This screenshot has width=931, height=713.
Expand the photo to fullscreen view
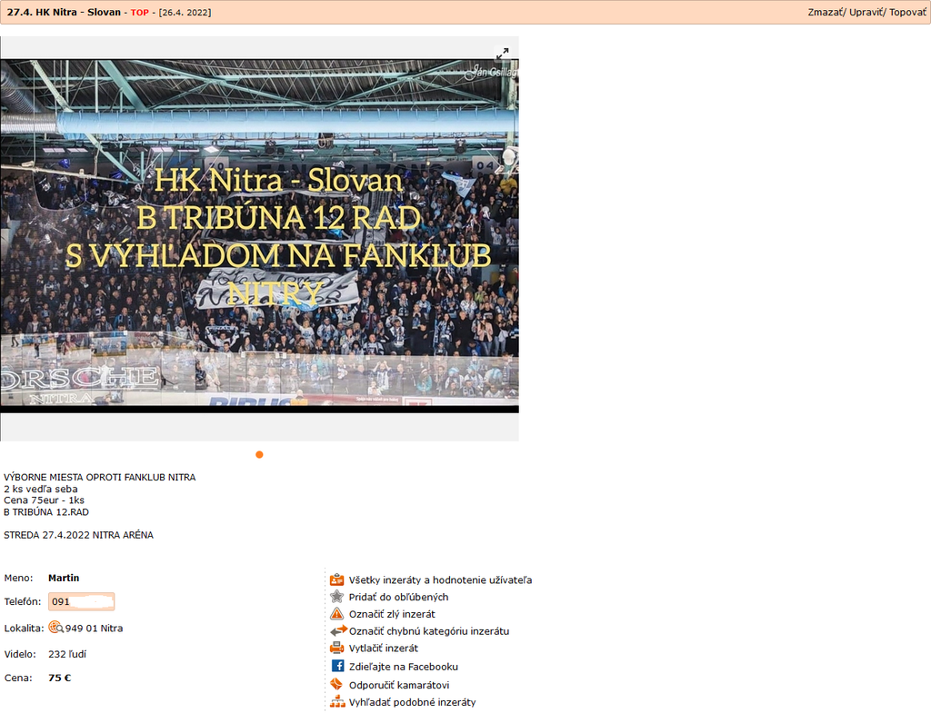[x=502, y=54]
